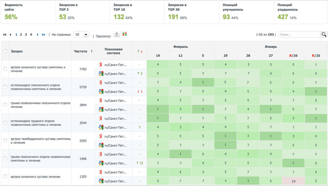The image size is (328, 186).
Task: Focus the Поиск search input field
Action: click(299, 35)
